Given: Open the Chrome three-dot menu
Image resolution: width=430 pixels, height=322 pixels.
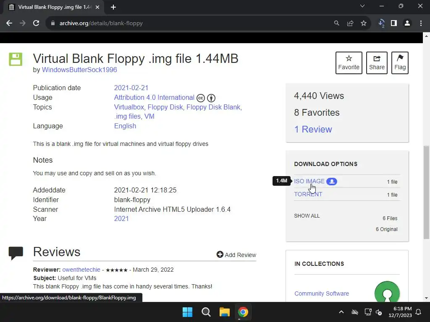Looking at the screenshot, I should click(x=421, y=23).
